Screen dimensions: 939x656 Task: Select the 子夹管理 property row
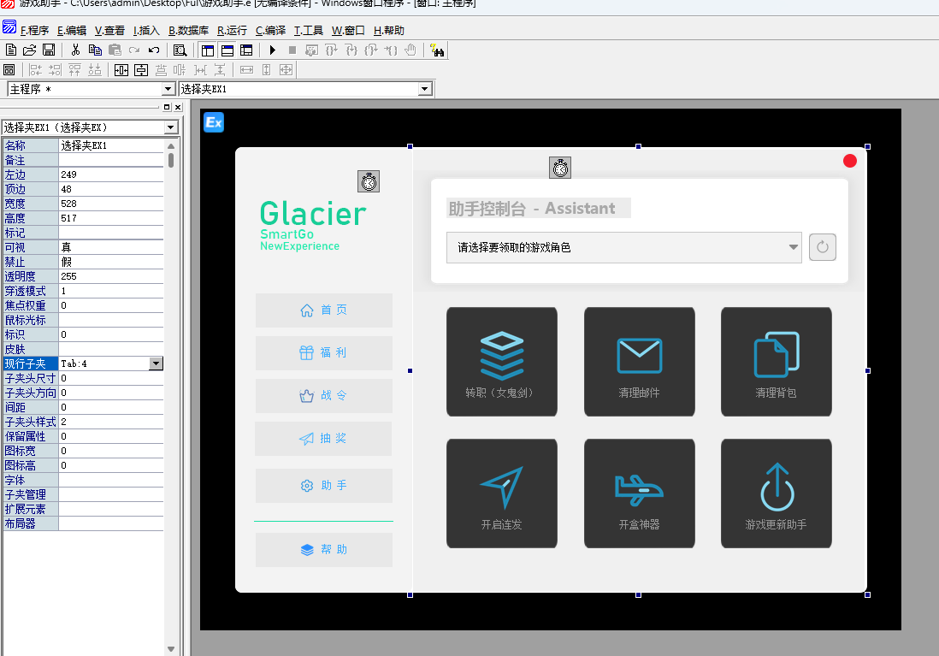(83, 495)
